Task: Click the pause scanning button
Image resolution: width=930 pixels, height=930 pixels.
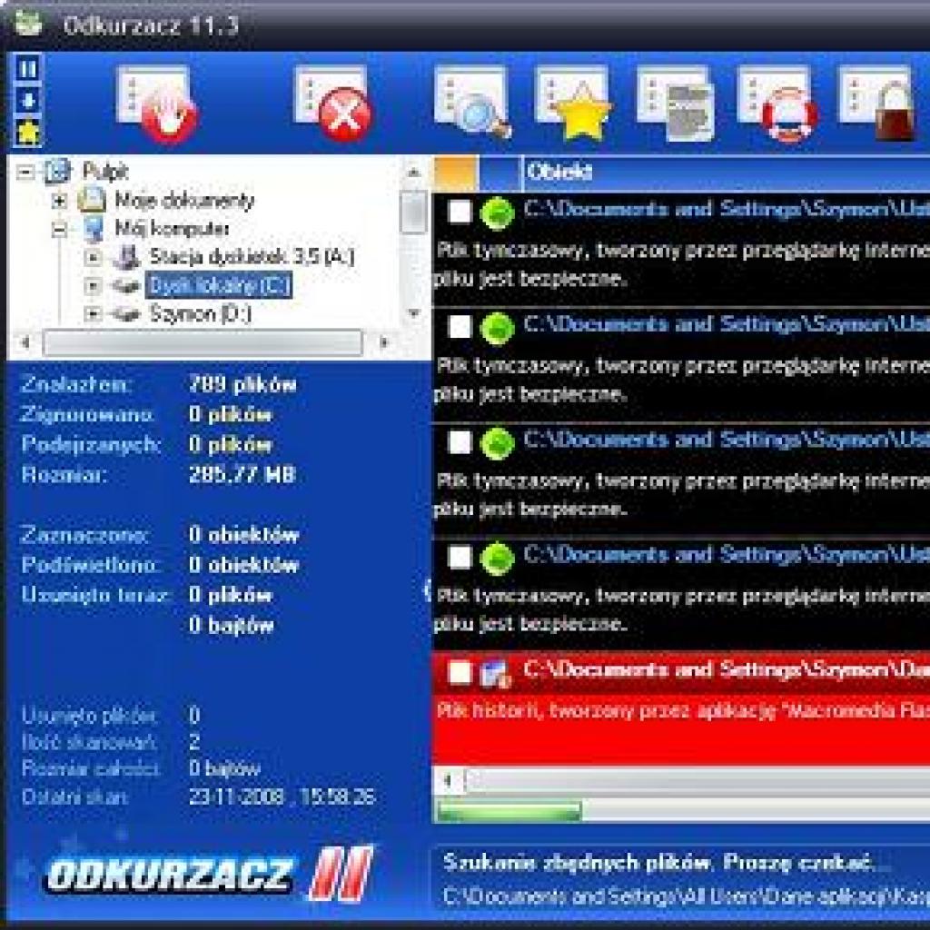Action: coord(28,69)
